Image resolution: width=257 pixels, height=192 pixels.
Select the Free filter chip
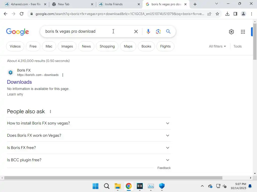click(x=33, y=46)
